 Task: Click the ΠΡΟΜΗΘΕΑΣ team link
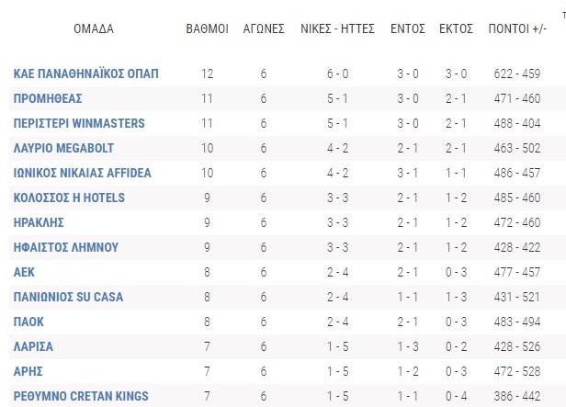(x=50, y=98)
